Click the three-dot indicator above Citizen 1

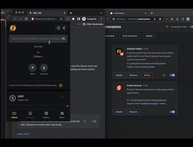38,53
